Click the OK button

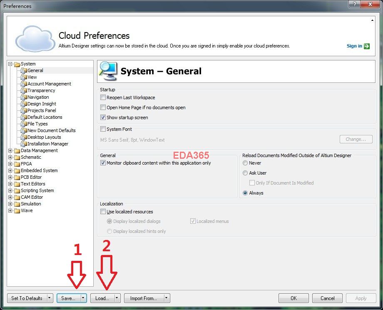pyautogui.click(x=293, y=298)
